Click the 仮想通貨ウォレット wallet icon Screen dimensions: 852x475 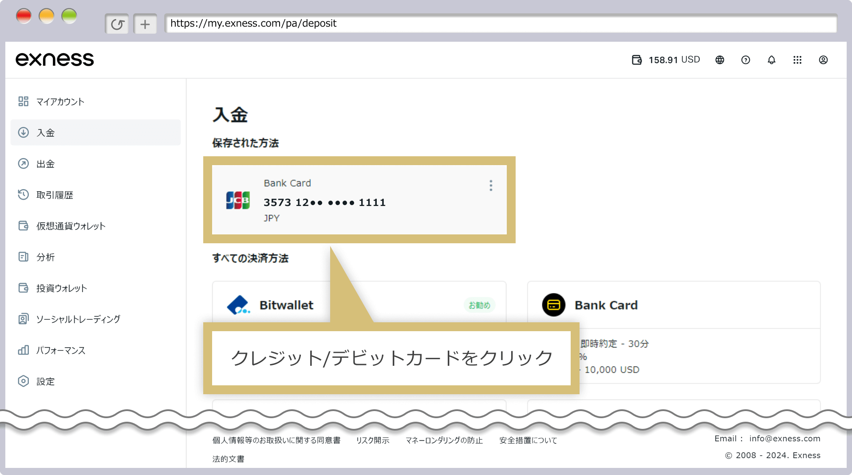pyautogui.click(x=24, y=226)
